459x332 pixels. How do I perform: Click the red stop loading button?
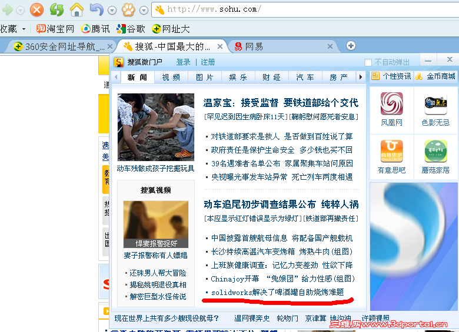(37, 9)
